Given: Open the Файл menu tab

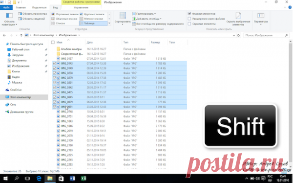Looking at the screenshot, I should pos(6,7).
